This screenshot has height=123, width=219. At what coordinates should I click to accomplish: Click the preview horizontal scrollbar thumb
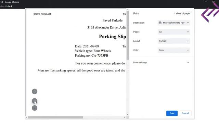coord(55,117)
